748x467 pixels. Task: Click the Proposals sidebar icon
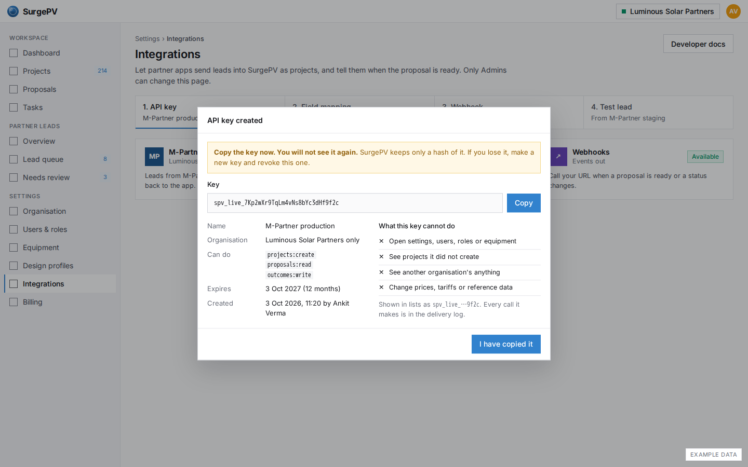pos(14,89)
